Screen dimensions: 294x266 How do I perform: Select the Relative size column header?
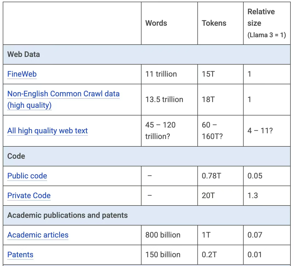click(x=261, y=18)
